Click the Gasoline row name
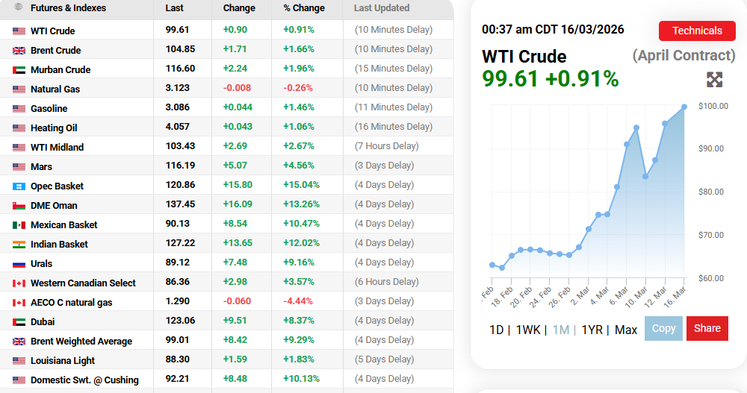The image size is (747, 393). click(49, 109)
